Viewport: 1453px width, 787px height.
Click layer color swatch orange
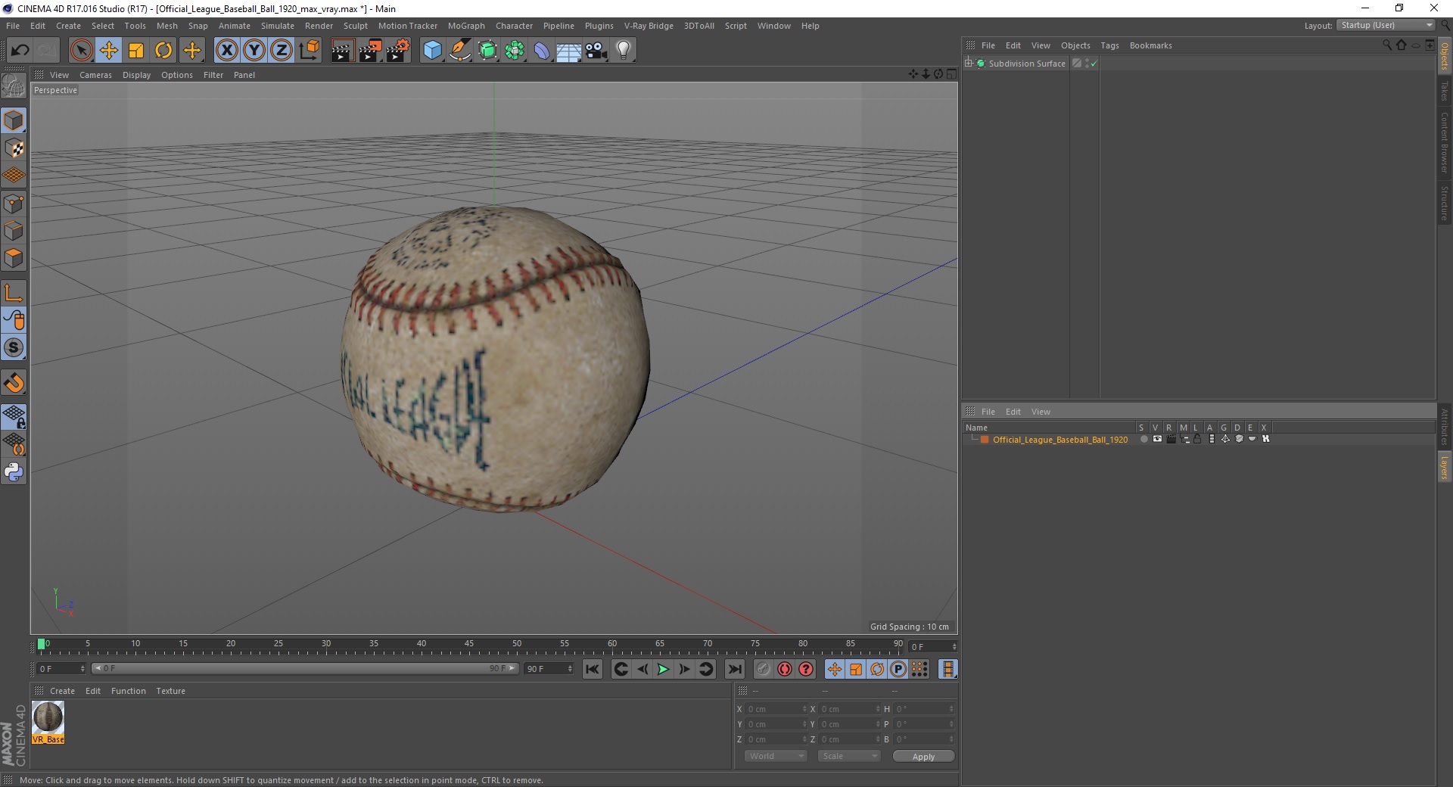[x=985, y=440]
